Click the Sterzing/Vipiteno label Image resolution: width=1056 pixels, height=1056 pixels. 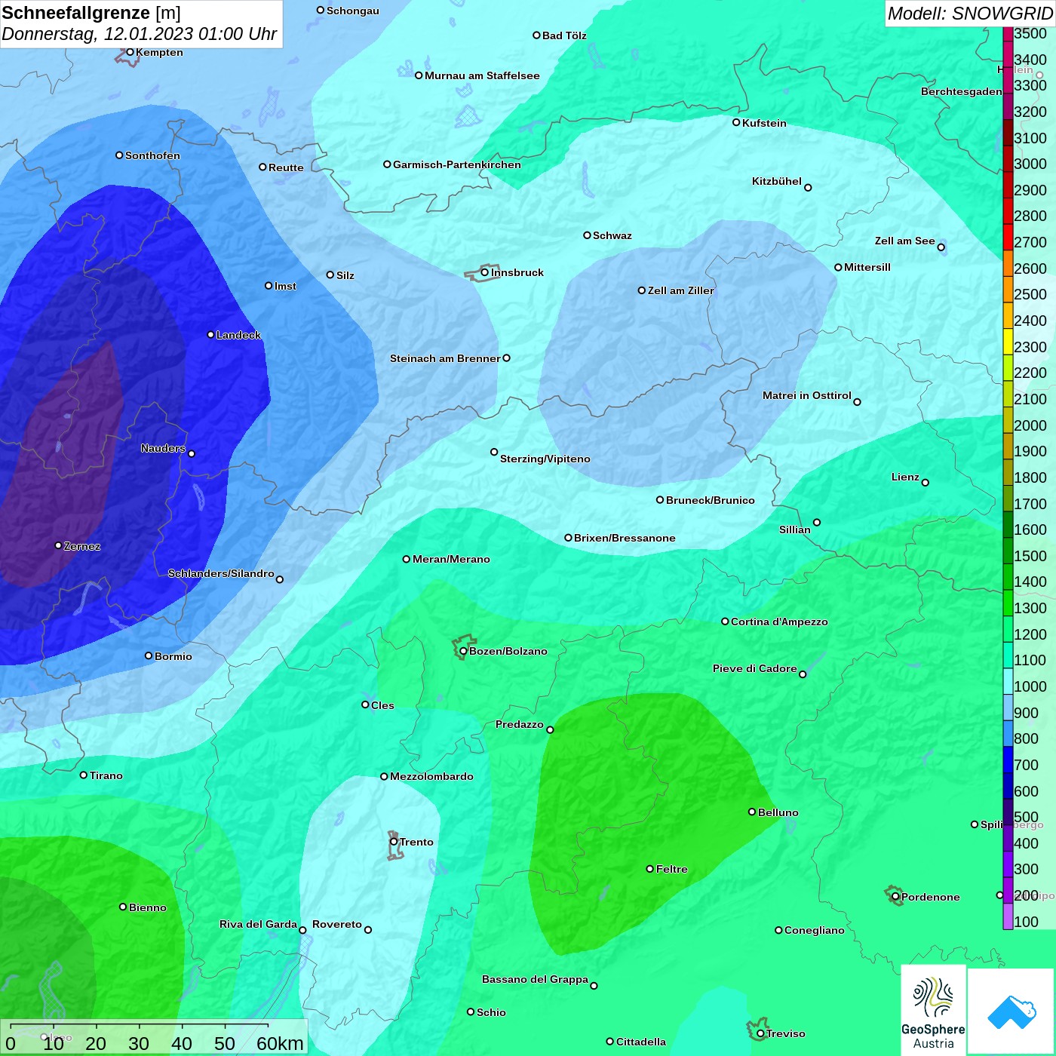coord(545,459)
